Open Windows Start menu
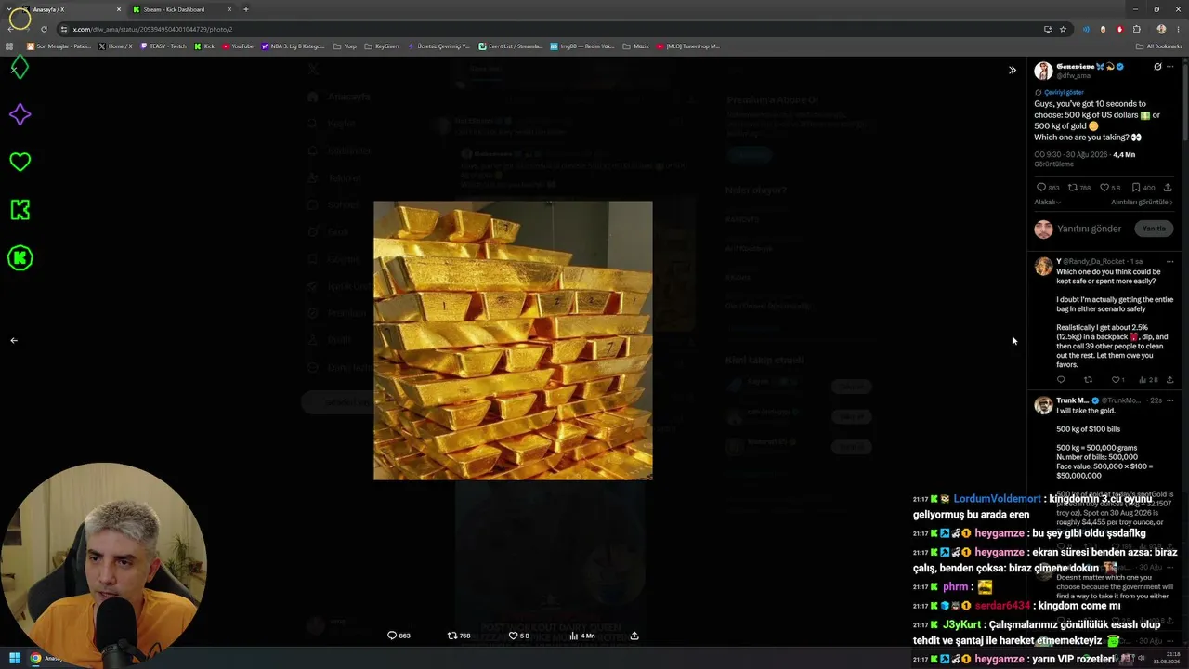Image resolution: width=1189 pixels, height=669 pixels. pyautogui.click(x=15, y=658)
